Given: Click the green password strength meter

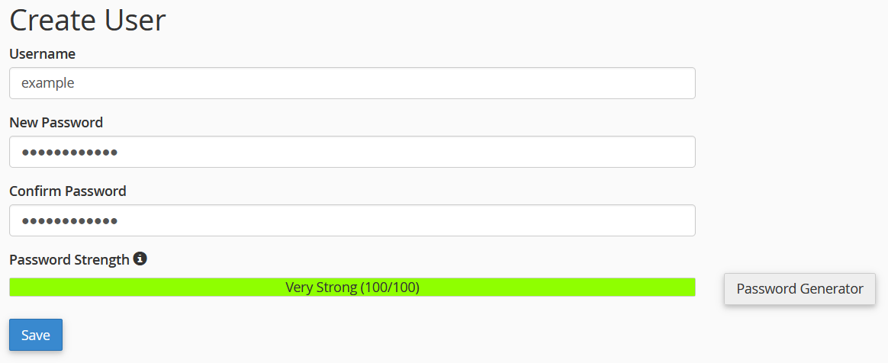Looking at the screenshot, I should point(352,287).
